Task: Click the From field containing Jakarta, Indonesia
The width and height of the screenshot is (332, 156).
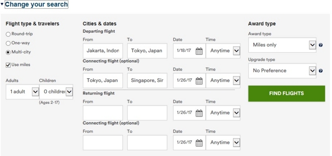Action: (103, 50)
